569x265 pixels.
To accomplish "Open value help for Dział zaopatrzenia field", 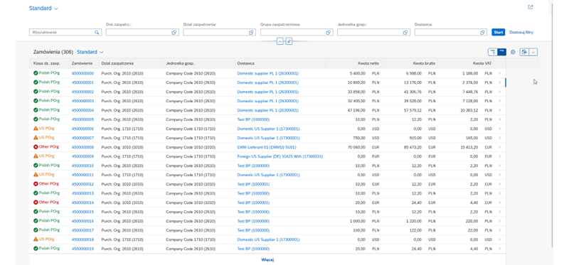I will point(251,32).
